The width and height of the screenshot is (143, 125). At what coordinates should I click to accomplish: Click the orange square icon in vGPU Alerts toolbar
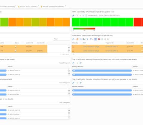tap(77, 39)
